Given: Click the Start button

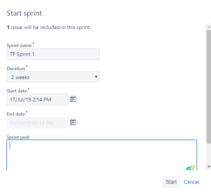Looking at the screenshot, I should [171, 182].
